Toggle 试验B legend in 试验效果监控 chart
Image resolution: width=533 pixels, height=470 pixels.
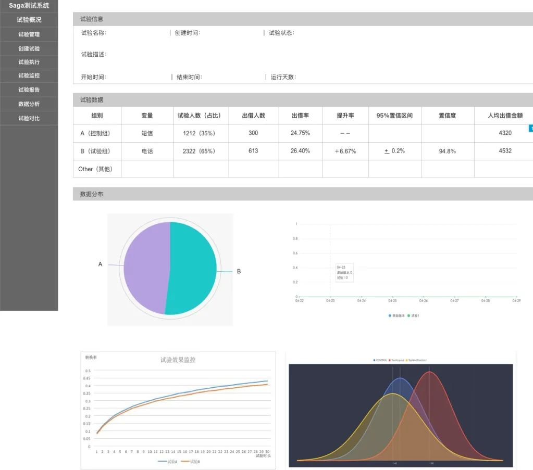click(190, 462)
